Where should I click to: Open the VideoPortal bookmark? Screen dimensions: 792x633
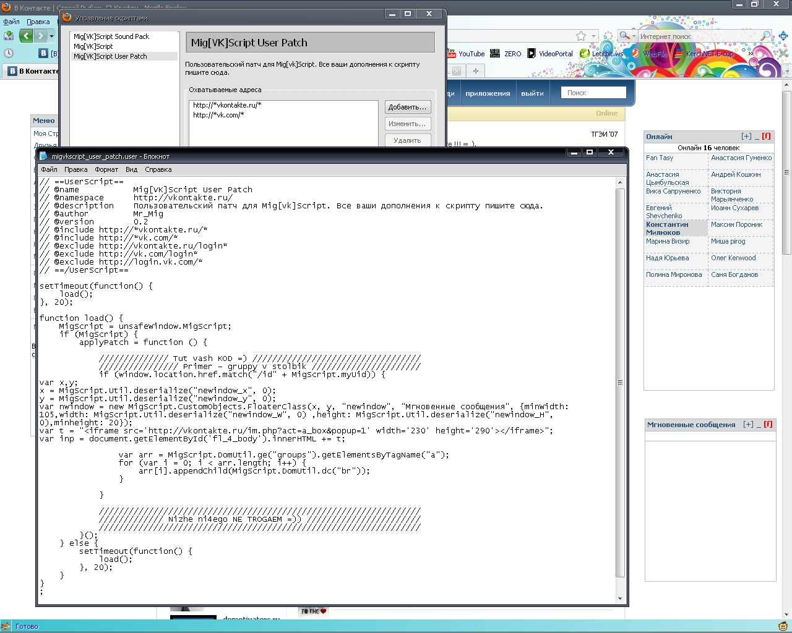550,54
